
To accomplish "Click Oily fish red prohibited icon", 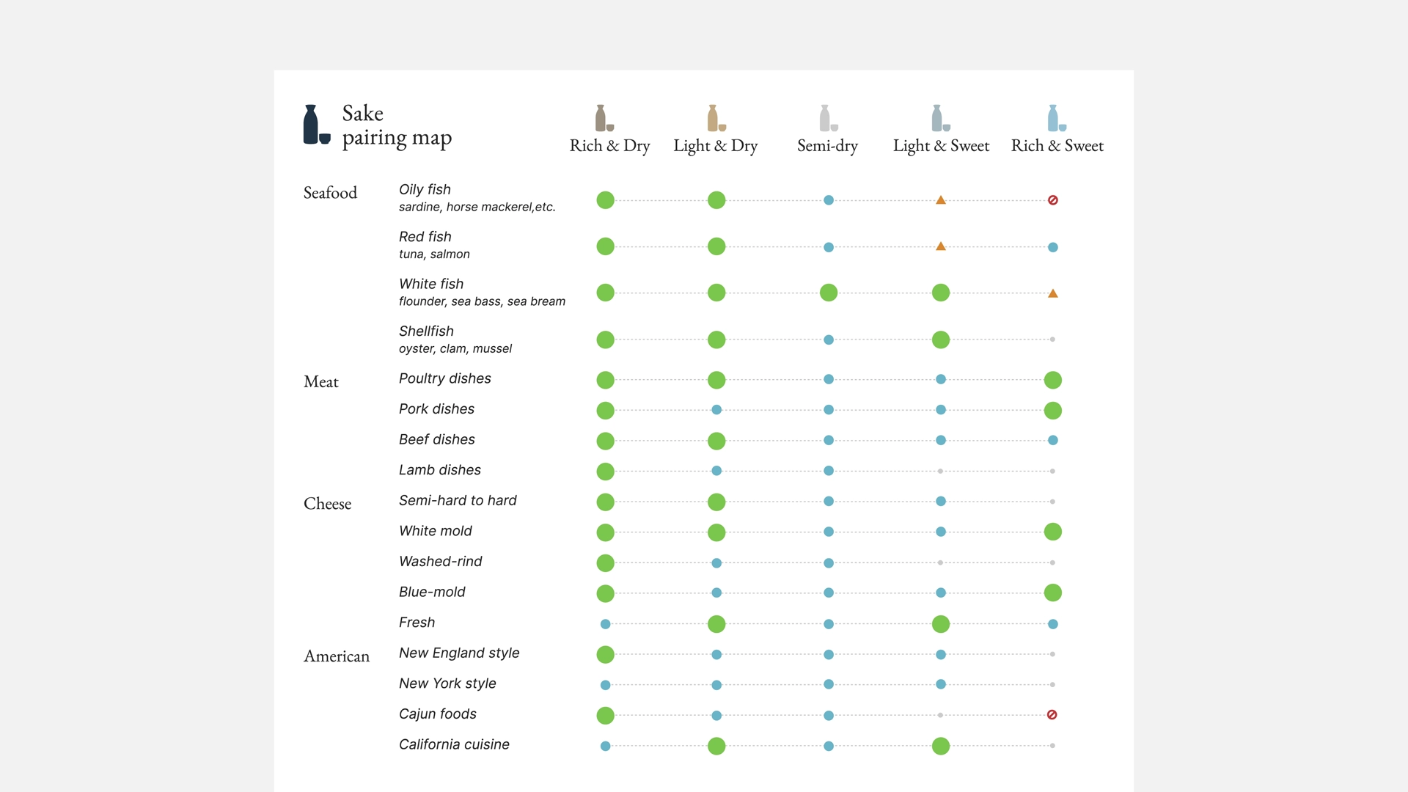I will point(1052,200).
